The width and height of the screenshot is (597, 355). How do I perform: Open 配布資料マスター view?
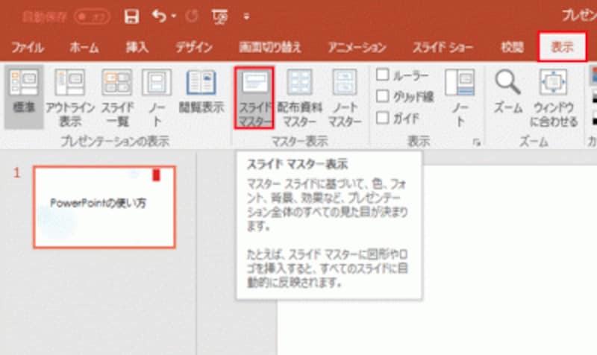coord(300,98)
